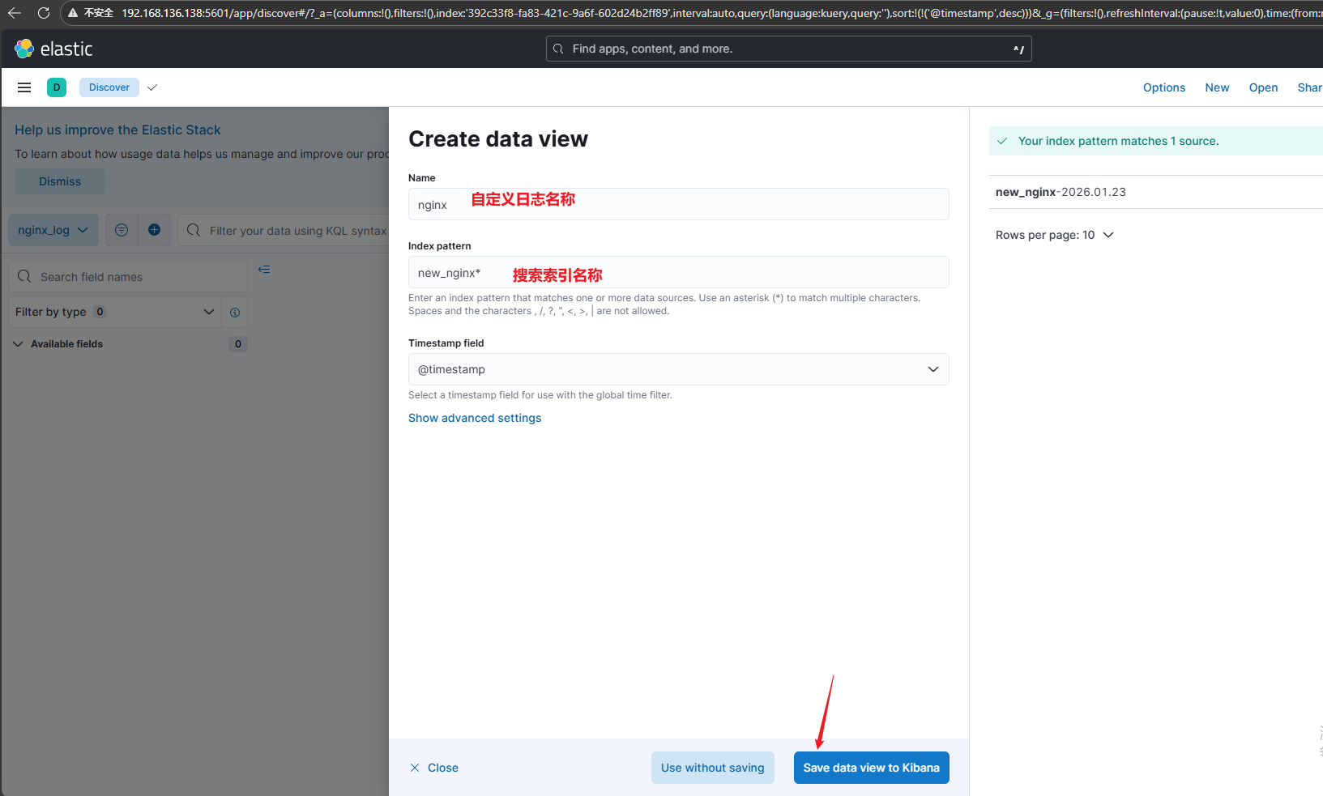Click the browser reload icon
This screenshot has height=796, width=1323.
click(44, 13)
